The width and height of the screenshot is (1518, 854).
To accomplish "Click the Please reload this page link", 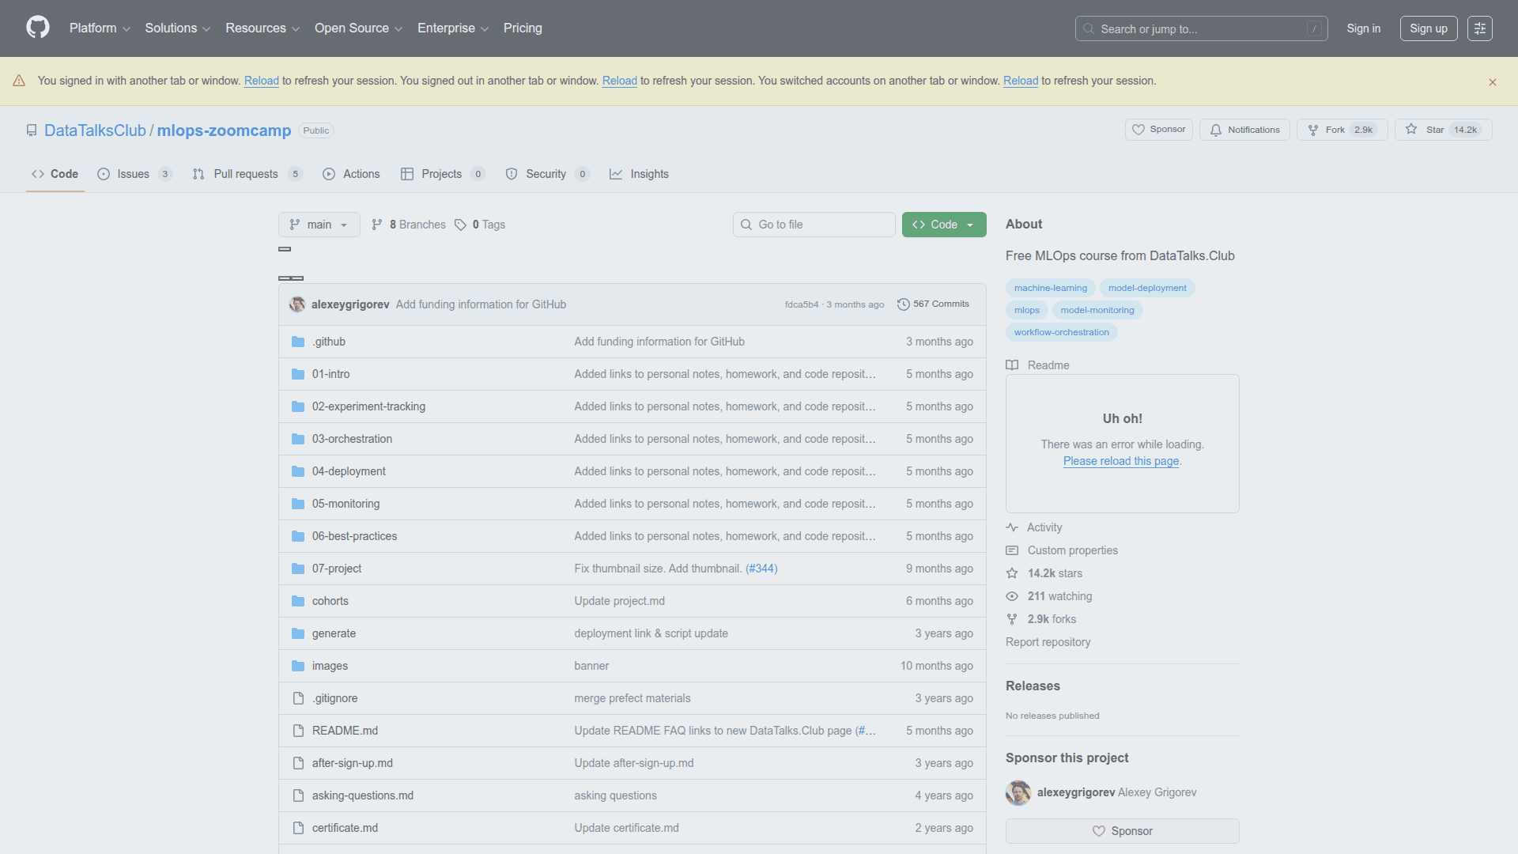I will coord(1120,461).
